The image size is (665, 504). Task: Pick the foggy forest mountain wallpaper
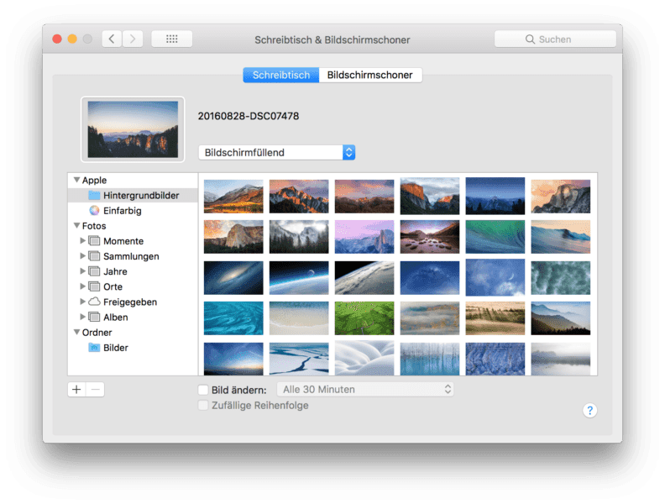coord(299,237)
